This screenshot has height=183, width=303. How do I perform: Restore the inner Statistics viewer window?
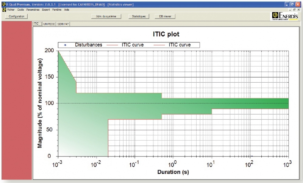click(294, 9)
